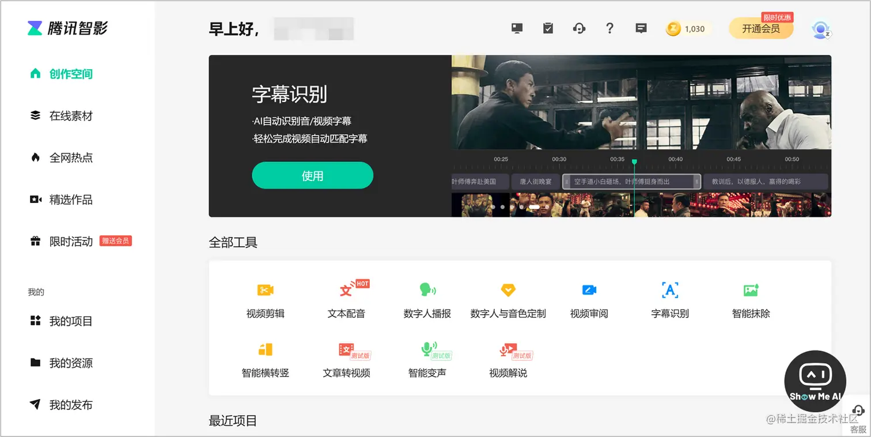871x437 pixels.
Task: Open 我的发布 sidebar item
Action: 61,405
